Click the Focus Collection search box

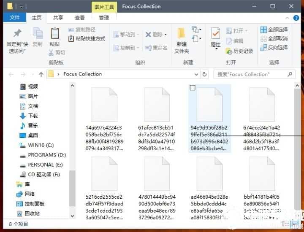(254, 74)
